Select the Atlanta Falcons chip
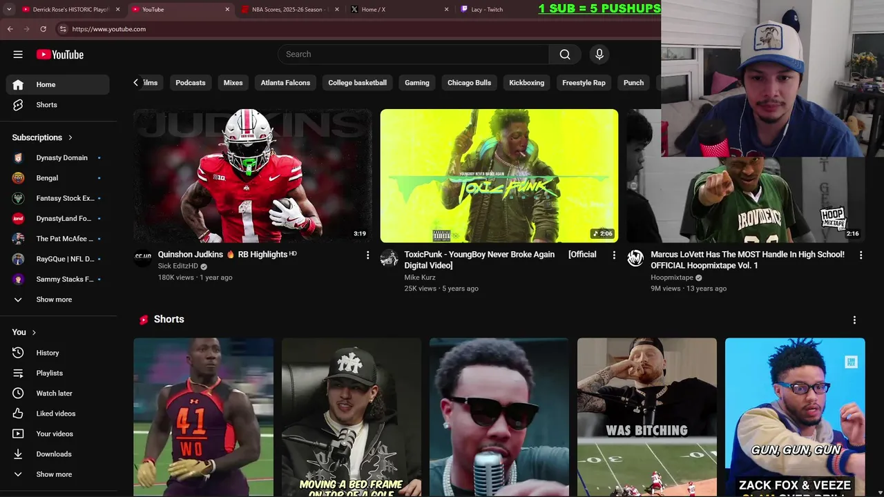884x497 pixels. 285,83
